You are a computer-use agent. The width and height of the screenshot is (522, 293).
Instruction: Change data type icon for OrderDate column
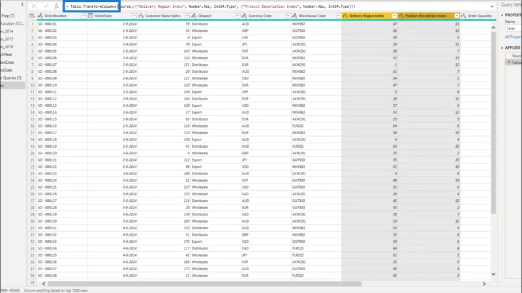point(91,16)
